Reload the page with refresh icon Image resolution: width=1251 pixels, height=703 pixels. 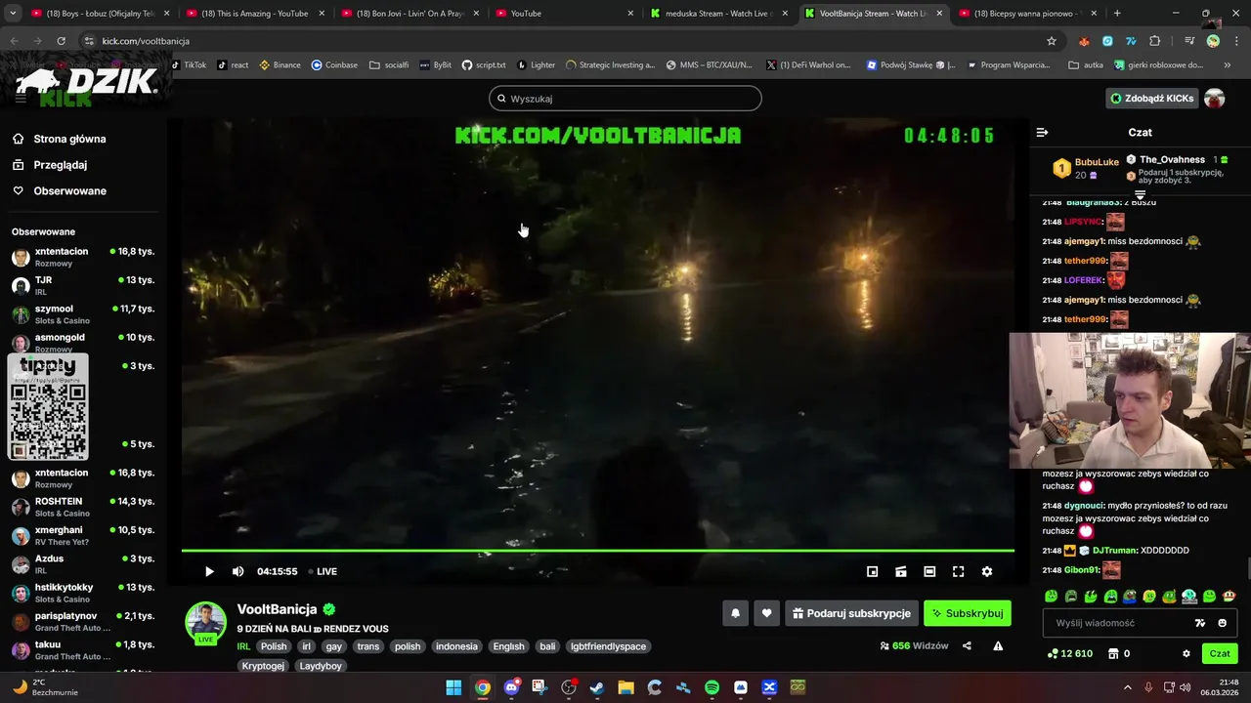61,41
